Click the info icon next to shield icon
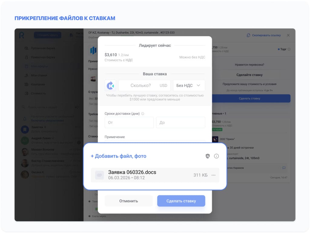Image resolution: width=310 pixels, height=233 pixels. (216, 156)
